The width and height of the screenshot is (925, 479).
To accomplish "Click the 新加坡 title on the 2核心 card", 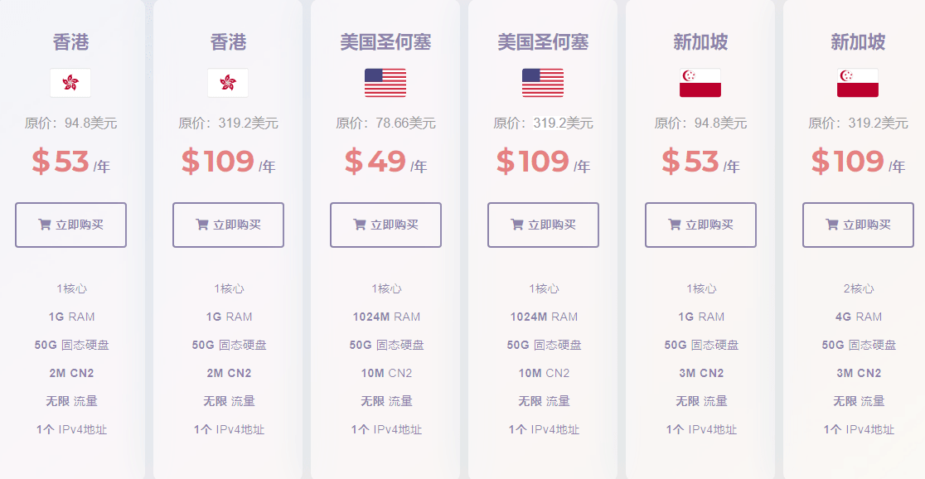I will click(859, 42).
